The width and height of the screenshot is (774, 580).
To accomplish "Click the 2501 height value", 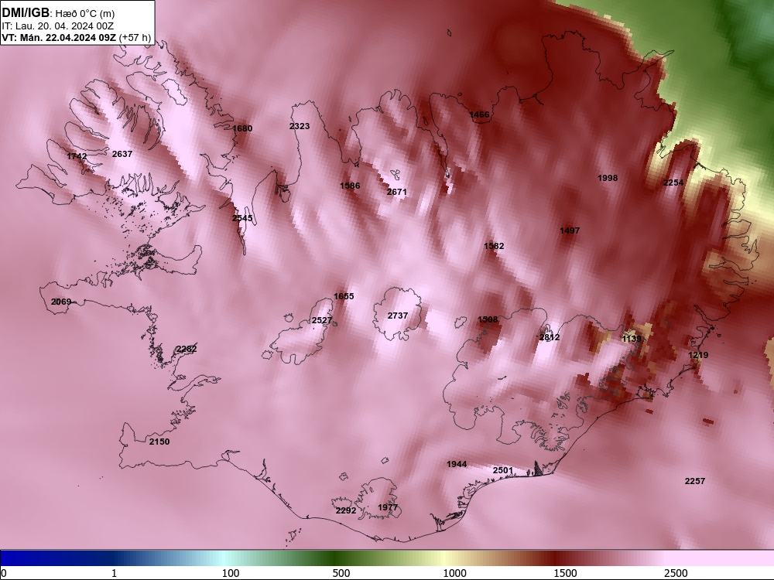I will [x=502, y=470].
